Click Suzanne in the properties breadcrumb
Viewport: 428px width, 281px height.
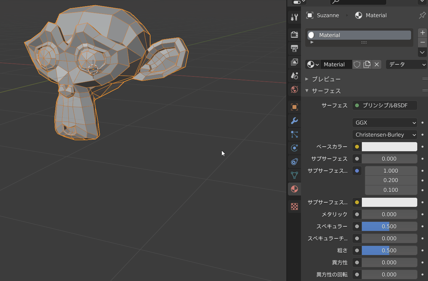coord(328,15)
